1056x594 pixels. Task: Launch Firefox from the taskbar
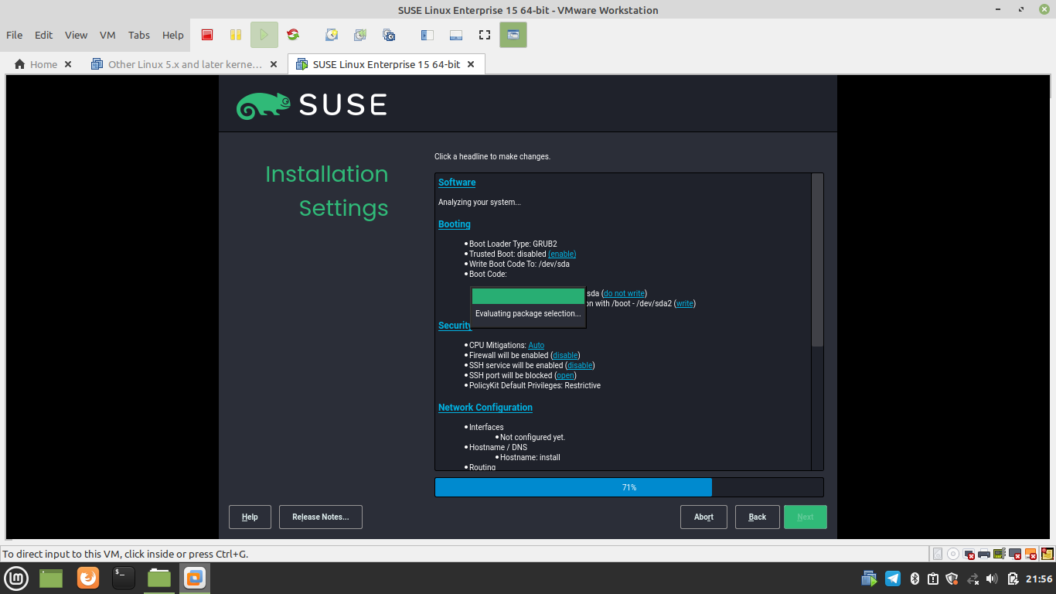(88, 578)
